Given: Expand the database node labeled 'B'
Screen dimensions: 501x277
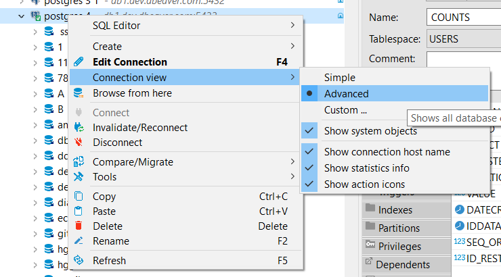Looking at the screenshot, I should pyautogui.click(x=35, y=109).
